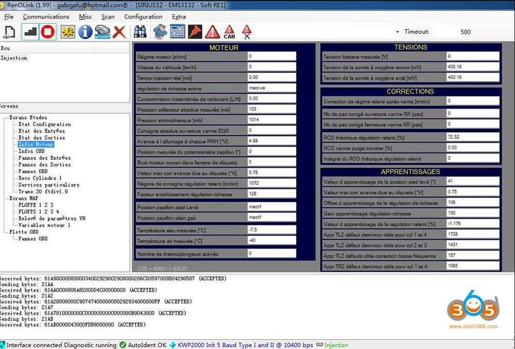Select Etat Configuration tree item

pos(44,124)
